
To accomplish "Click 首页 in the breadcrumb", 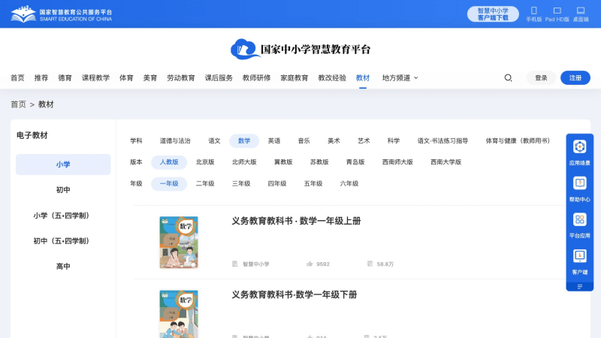I will 18,104.
